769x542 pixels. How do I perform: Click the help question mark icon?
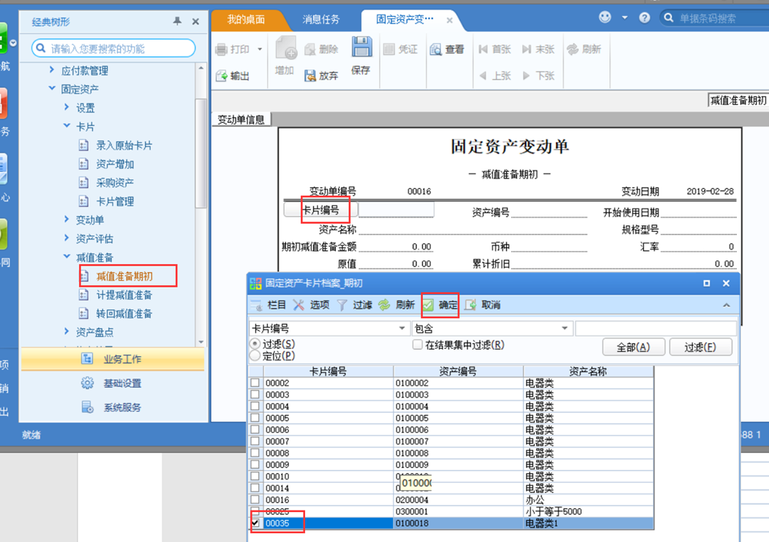click(x=645, y=18)
